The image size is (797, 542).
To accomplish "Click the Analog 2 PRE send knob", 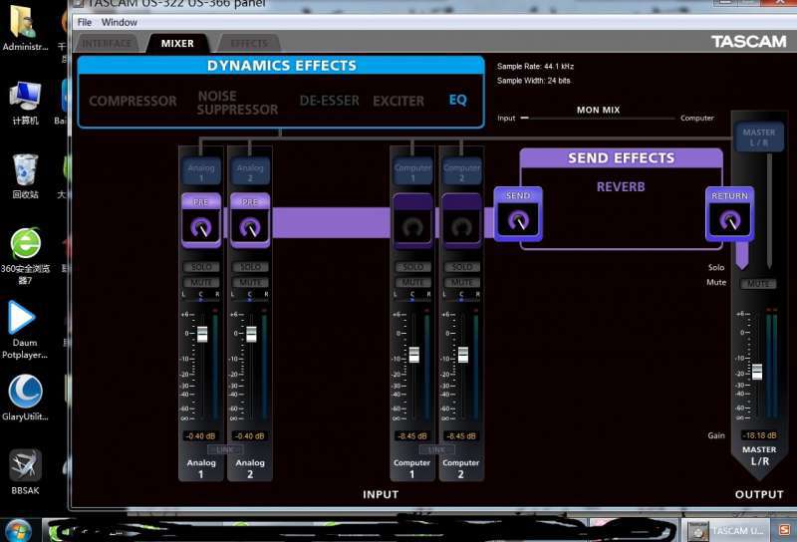I will pos(250,228).
